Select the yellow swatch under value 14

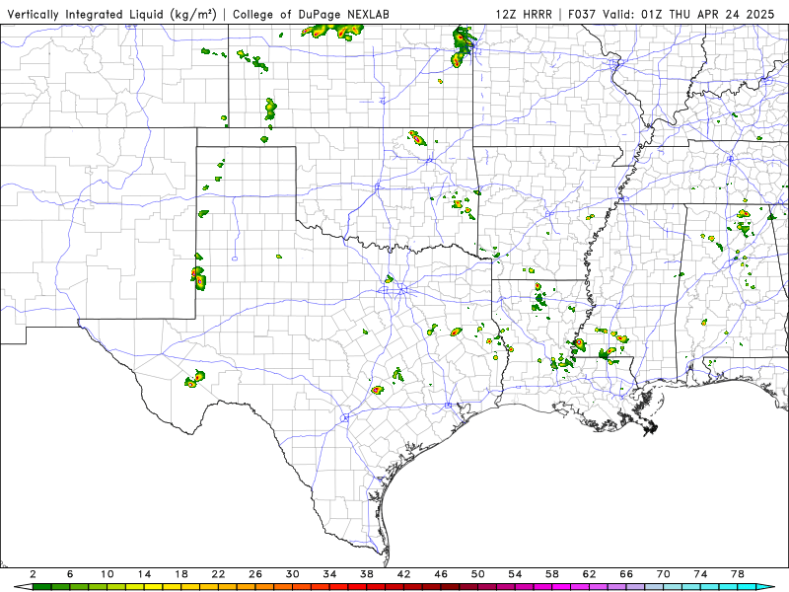pos(154,587)
